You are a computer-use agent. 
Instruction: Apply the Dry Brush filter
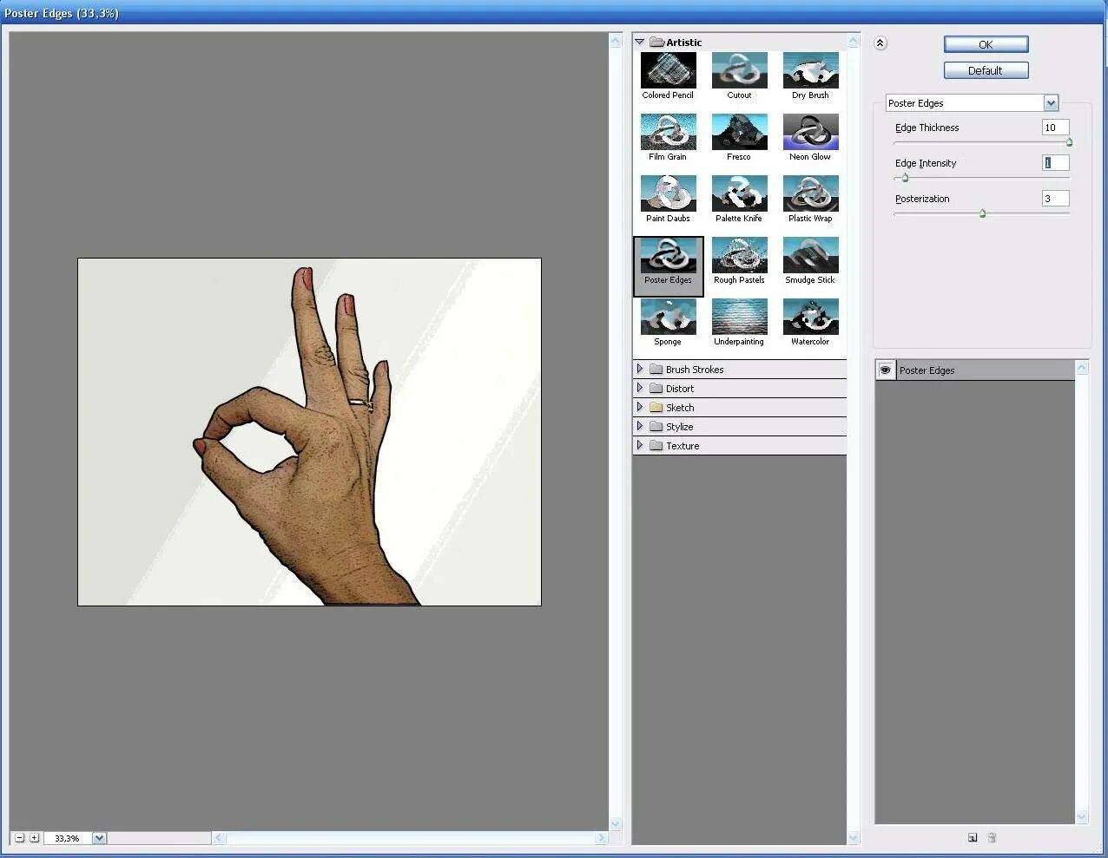click(810, 70)
